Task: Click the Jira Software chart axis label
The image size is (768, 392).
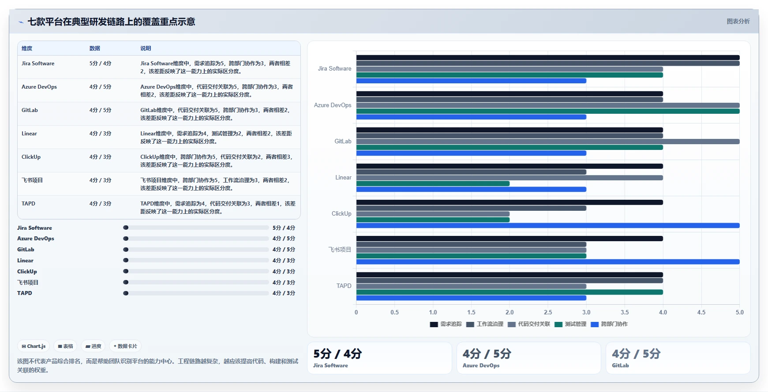Action: click(x=334, y=69)
